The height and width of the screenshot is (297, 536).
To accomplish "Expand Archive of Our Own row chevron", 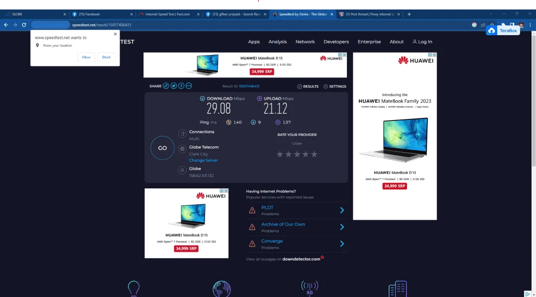I will [x=342, y=227].
